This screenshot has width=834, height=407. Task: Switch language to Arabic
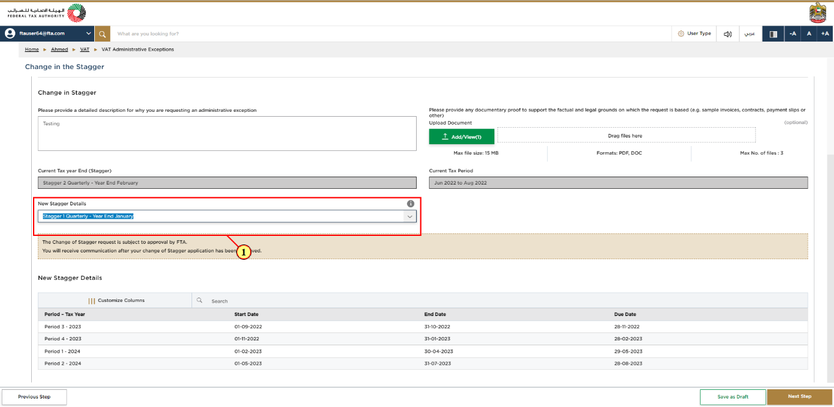point(750,34)
